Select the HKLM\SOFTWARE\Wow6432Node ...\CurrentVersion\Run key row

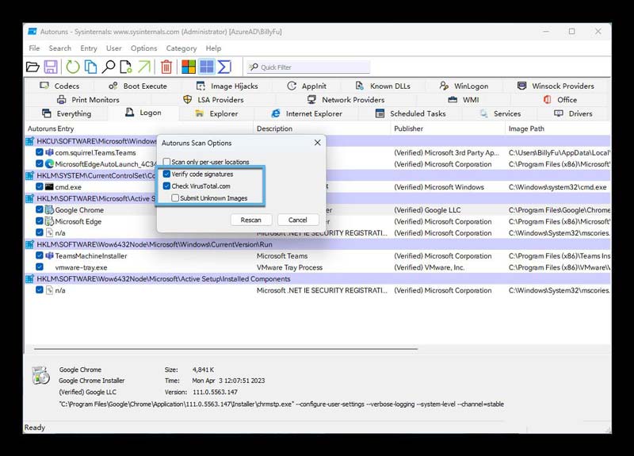click(318, 244)
